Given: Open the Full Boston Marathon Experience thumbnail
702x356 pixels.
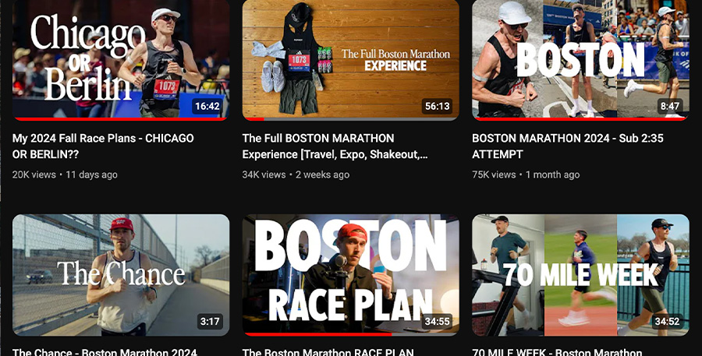Looking at the screenshot, I should point(350,60).
